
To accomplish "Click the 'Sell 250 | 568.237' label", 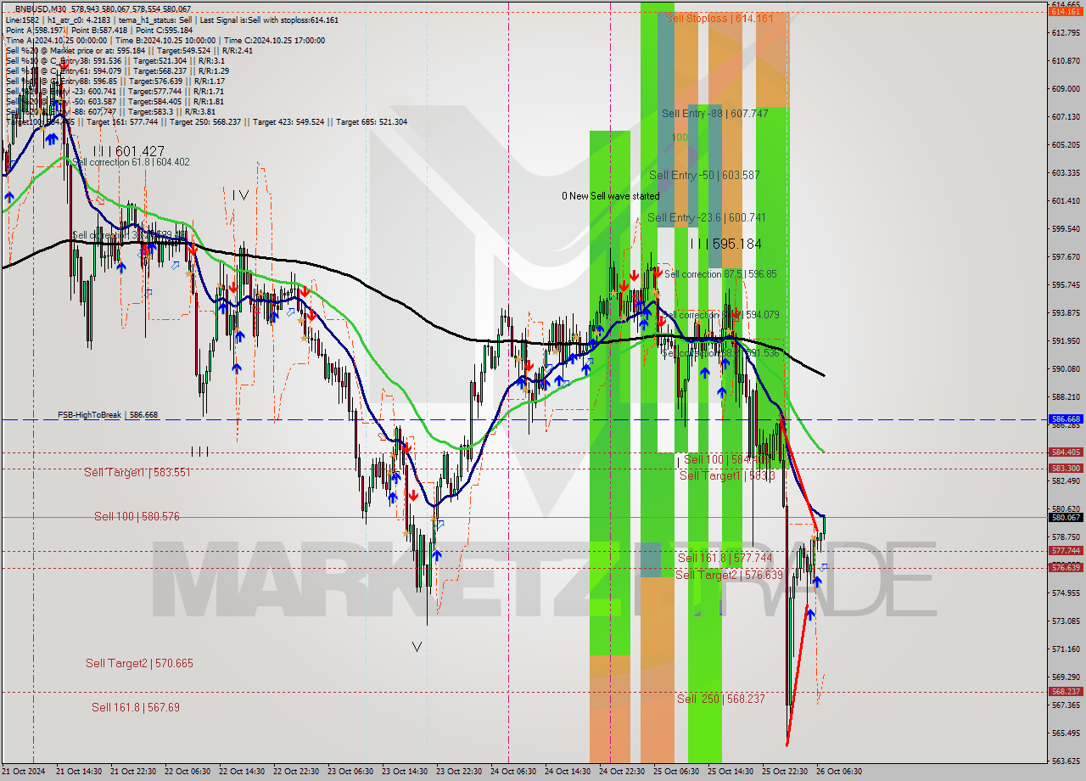I will pyautogui.click(x=721, y=699).
